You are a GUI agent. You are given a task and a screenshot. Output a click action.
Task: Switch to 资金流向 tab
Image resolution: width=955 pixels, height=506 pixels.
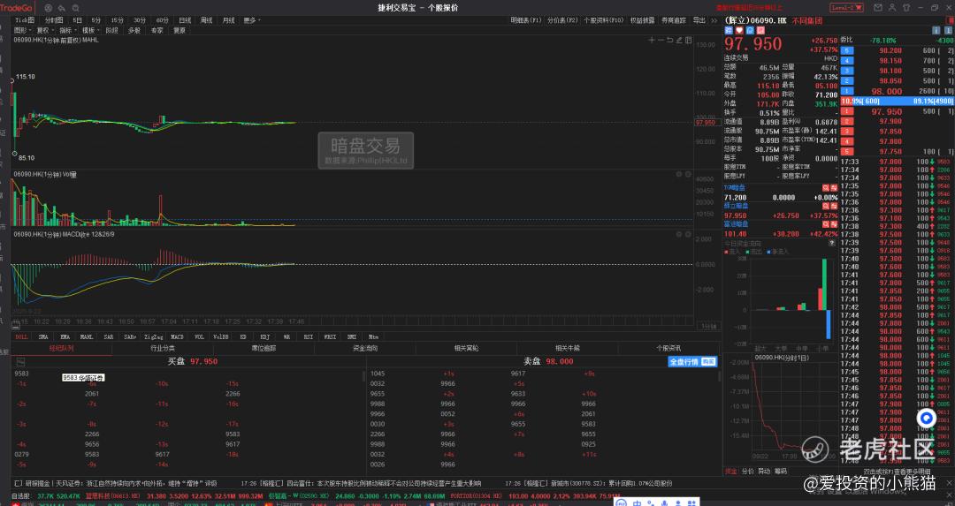365,349
